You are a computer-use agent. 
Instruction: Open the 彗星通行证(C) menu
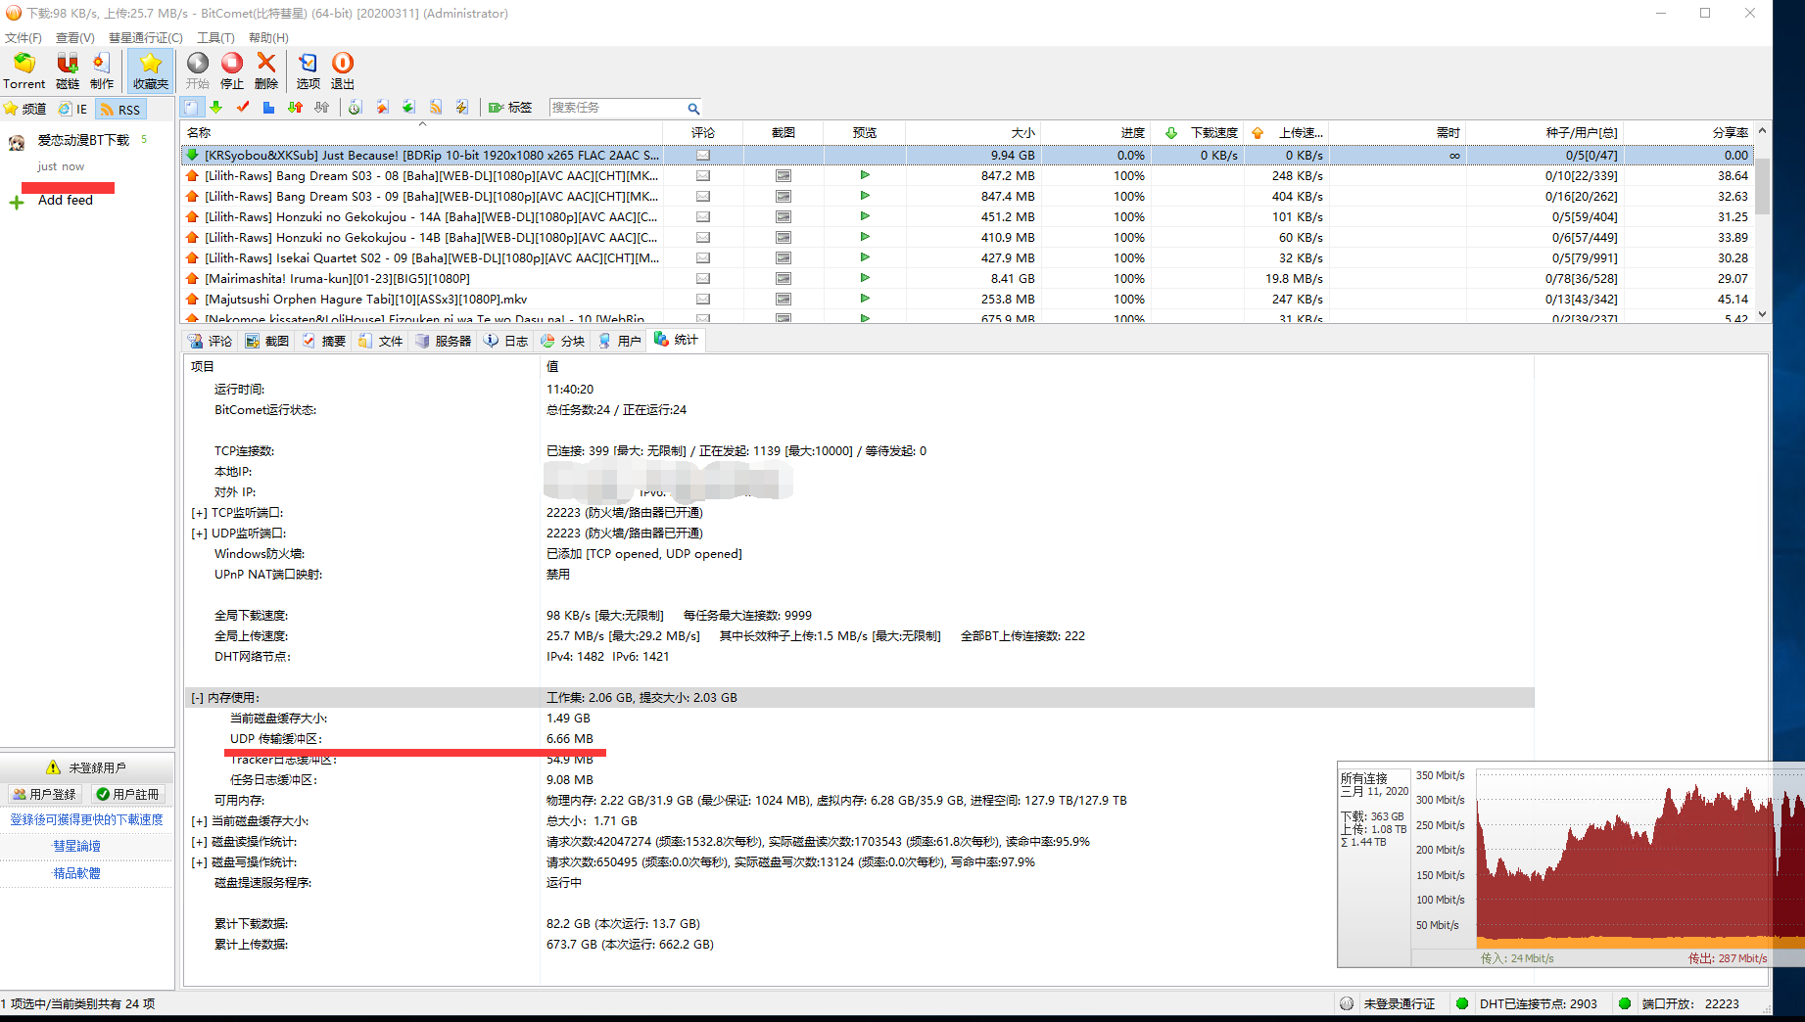pos(146,38)
